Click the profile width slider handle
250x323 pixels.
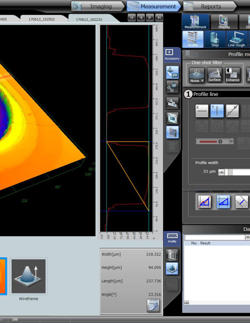click(230, 172)
